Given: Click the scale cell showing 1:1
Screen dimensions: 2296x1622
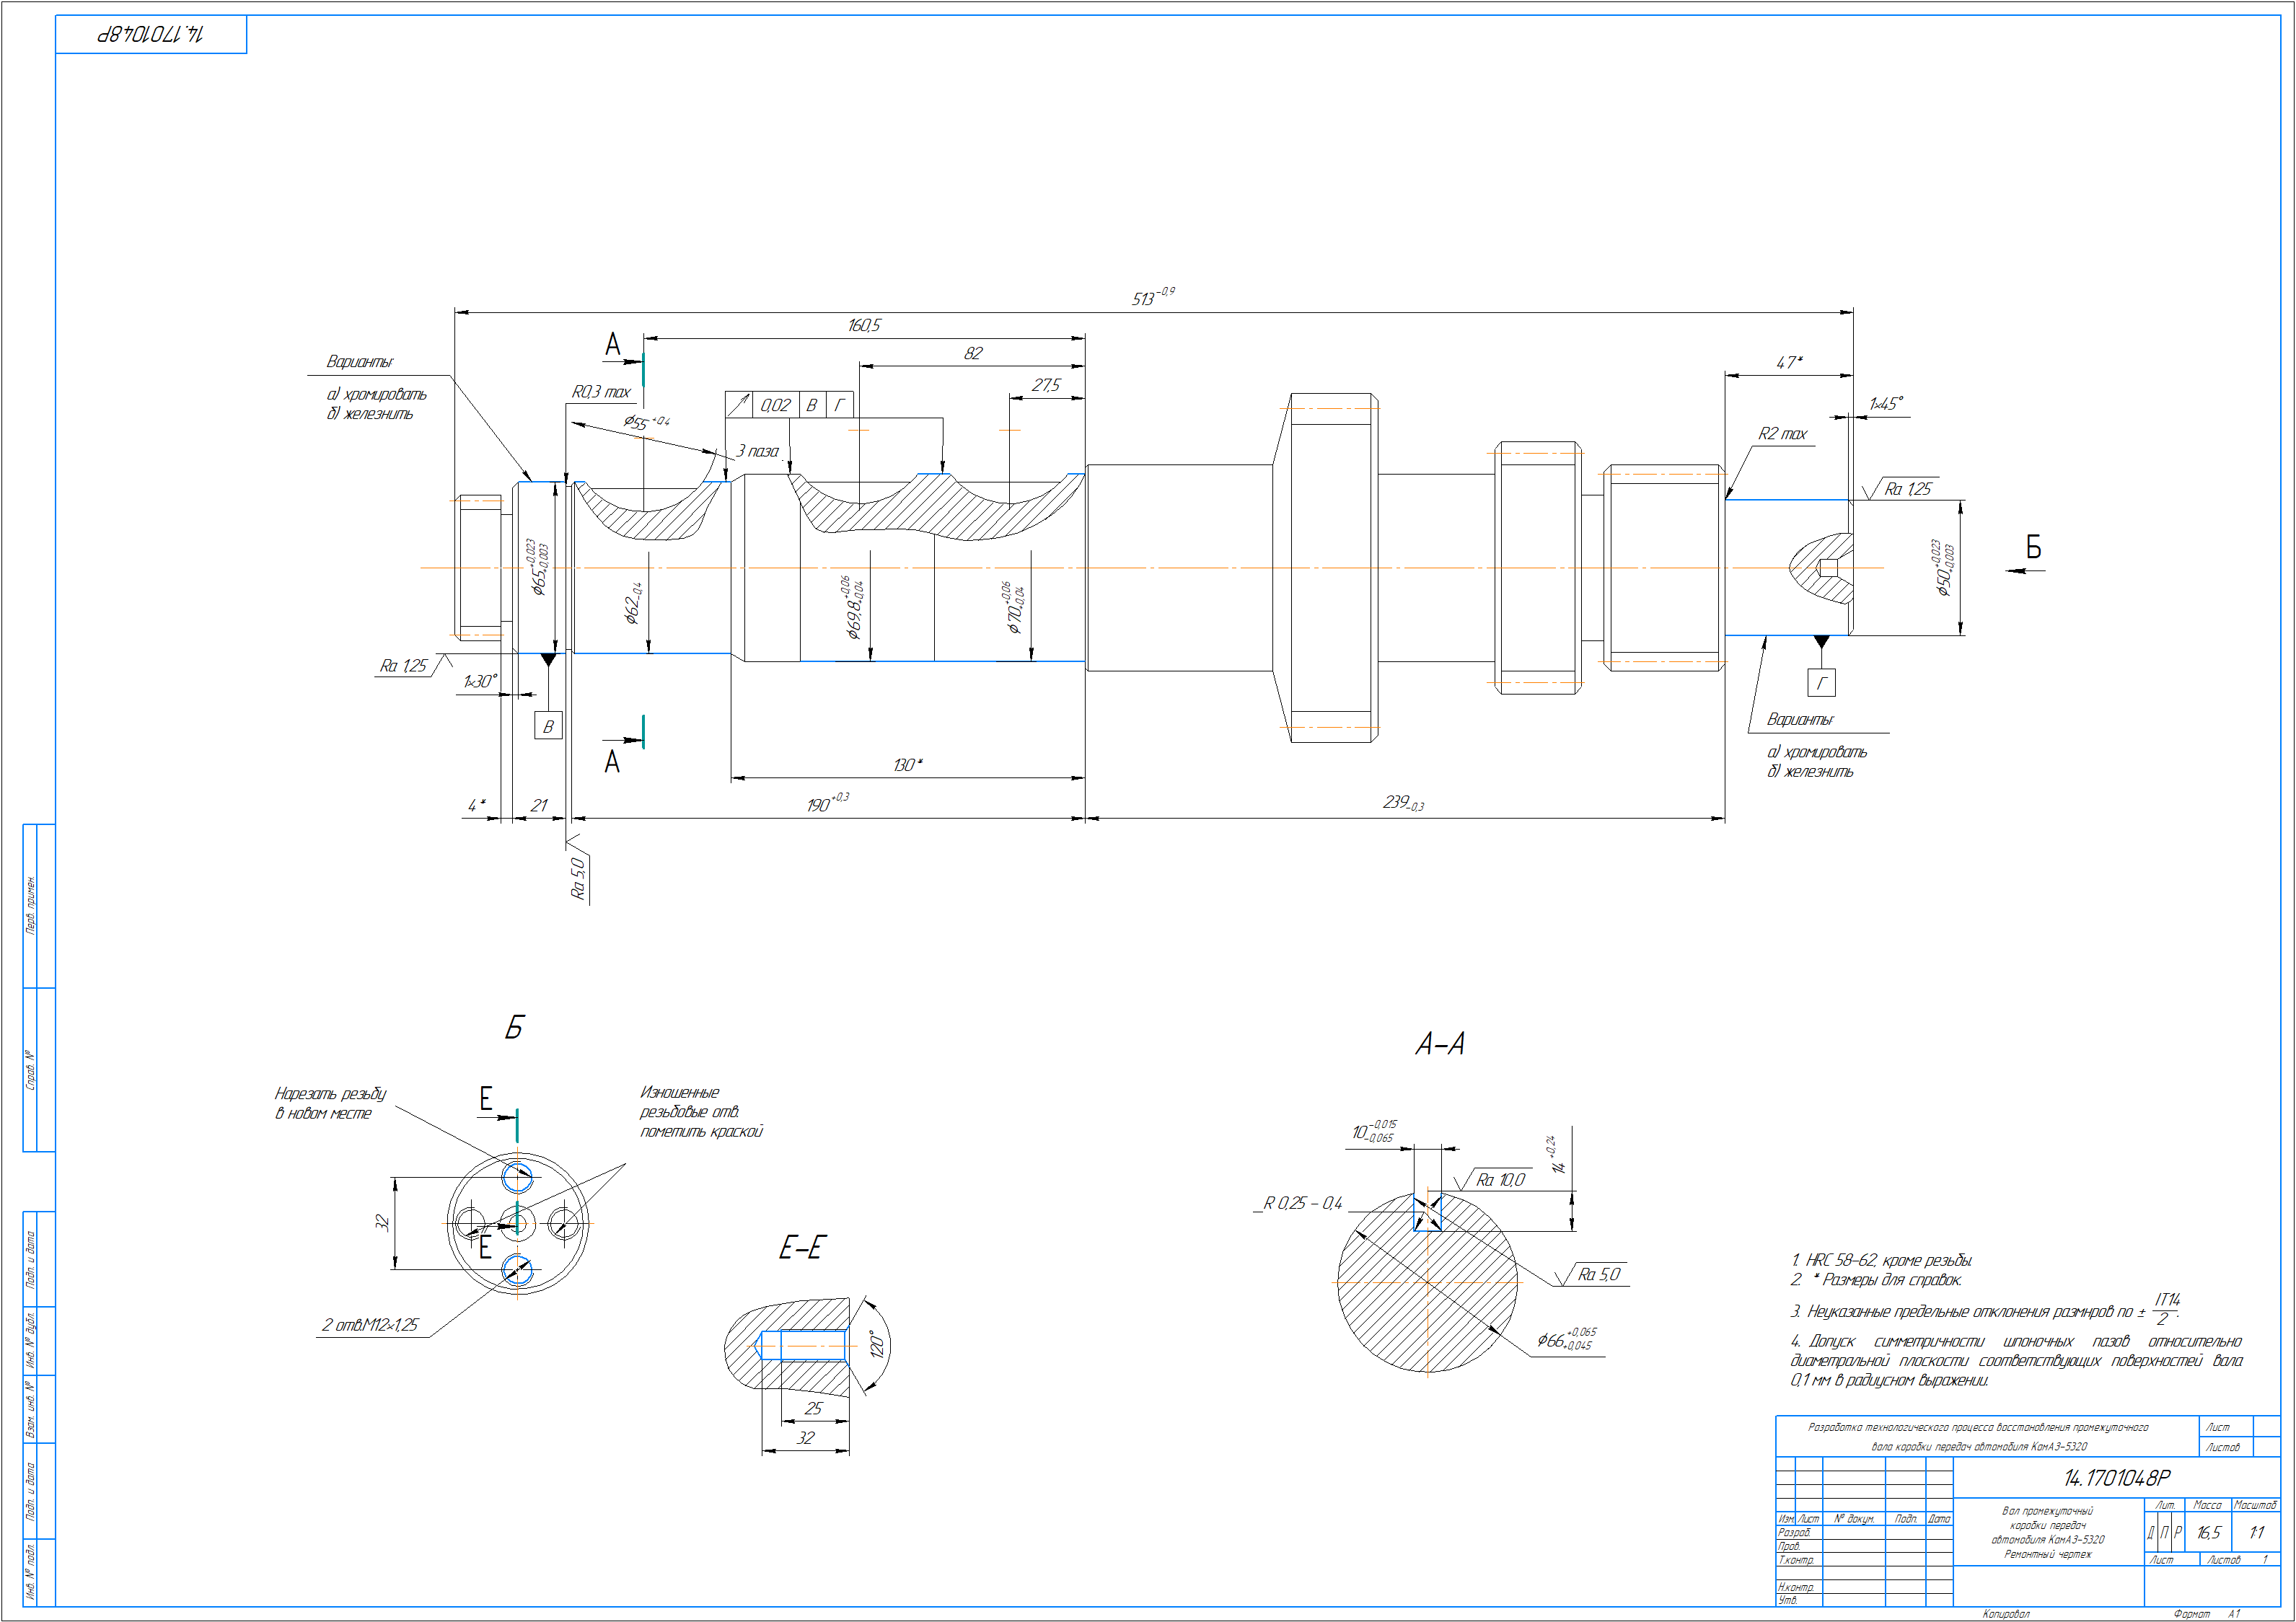Looking at the screenshot, I should [x=2256, y=1533].
